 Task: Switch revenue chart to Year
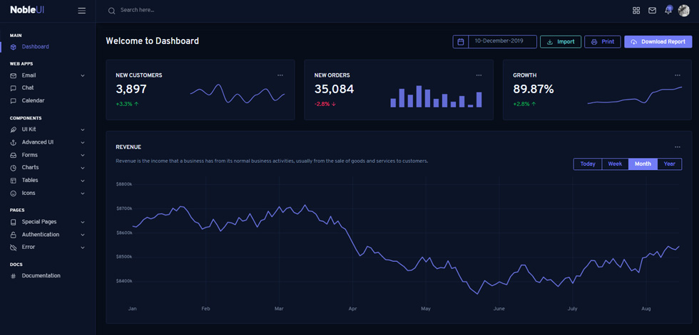pyautogui.click(x=670, y=164)
